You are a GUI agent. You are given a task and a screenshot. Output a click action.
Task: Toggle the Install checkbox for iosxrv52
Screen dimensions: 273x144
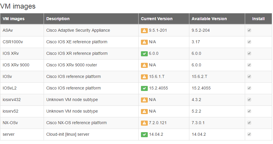tap(249, 111)
